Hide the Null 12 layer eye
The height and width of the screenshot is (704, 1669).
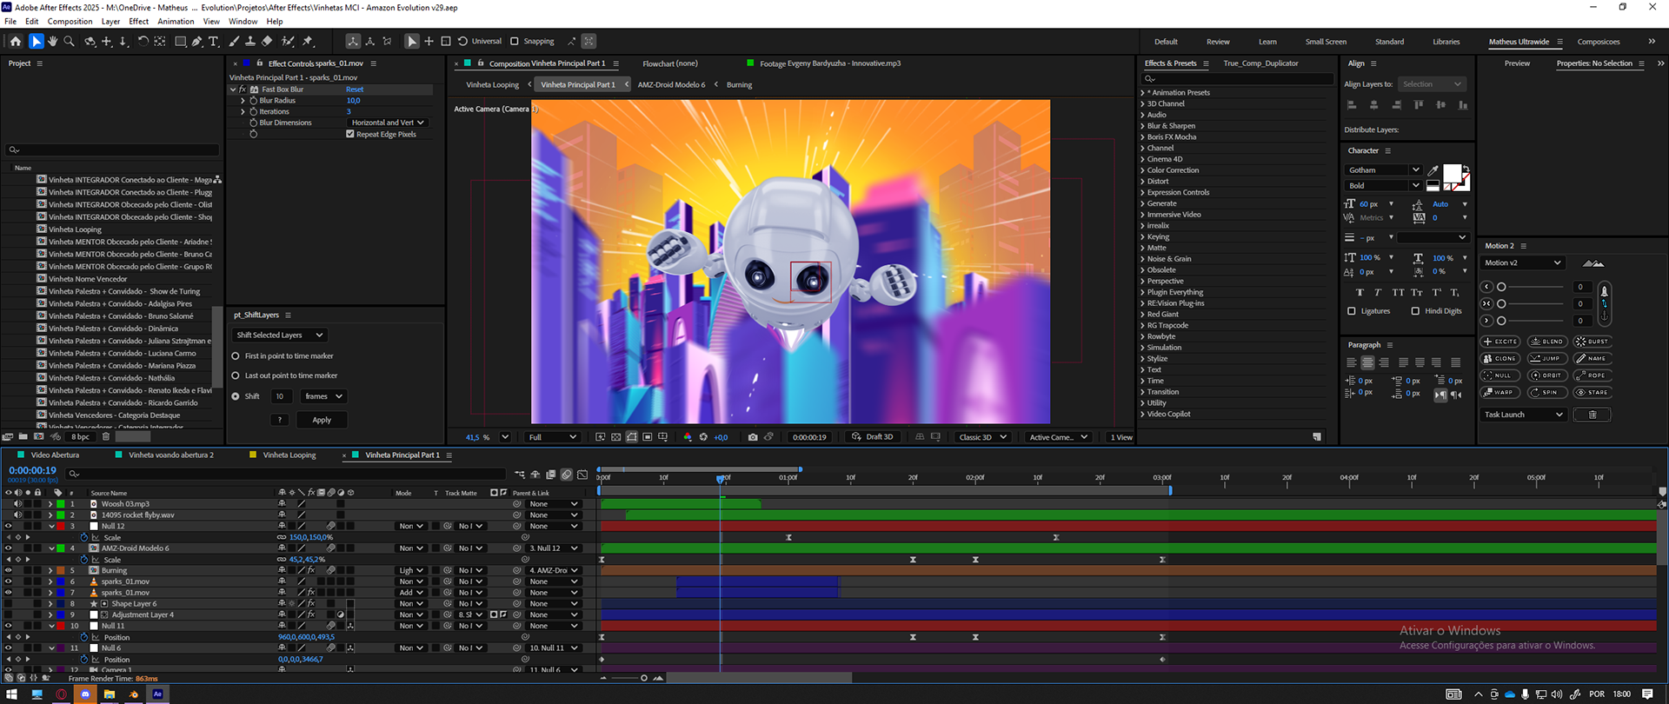(x=9, y=526)
